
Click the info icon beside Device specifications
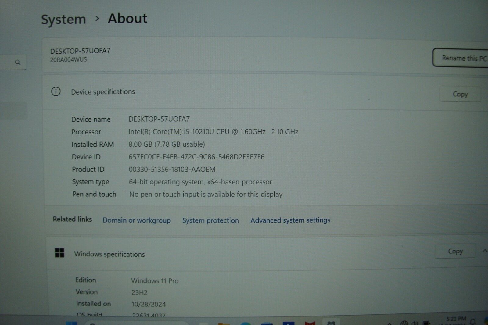[x=56, y=91]
